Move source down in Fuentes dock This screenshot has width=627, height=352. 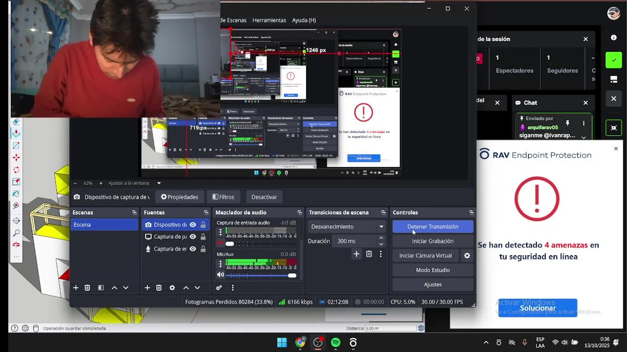coord(197,288)
